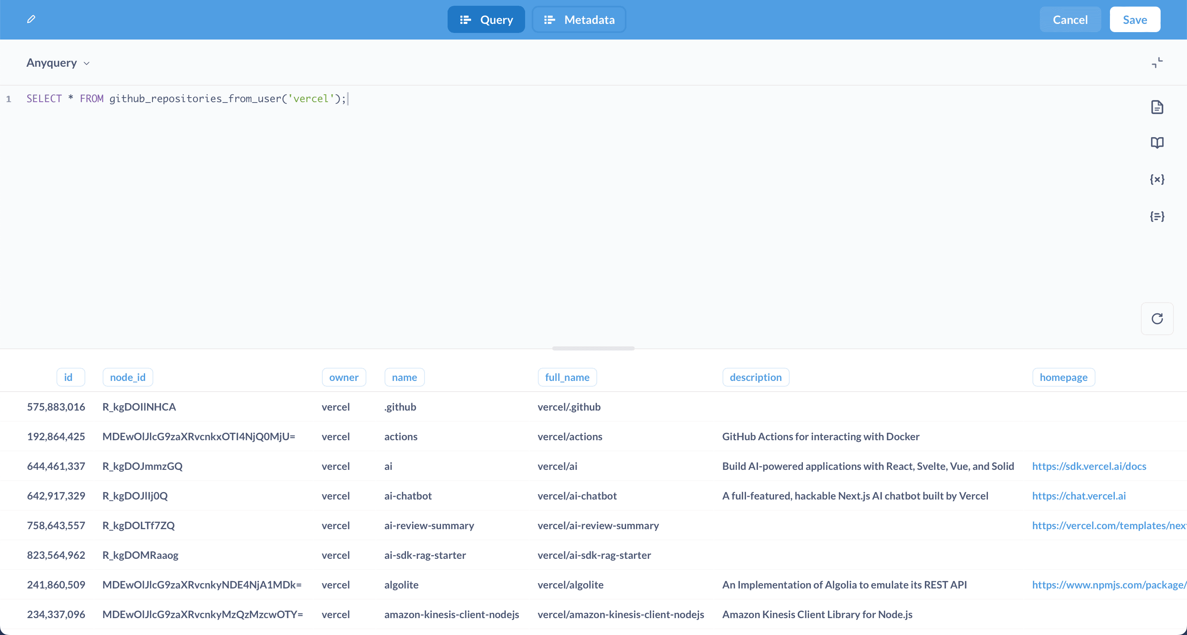Open the snippets {=} icon
Screen dimensions: 1187x635
point(1157,216)
